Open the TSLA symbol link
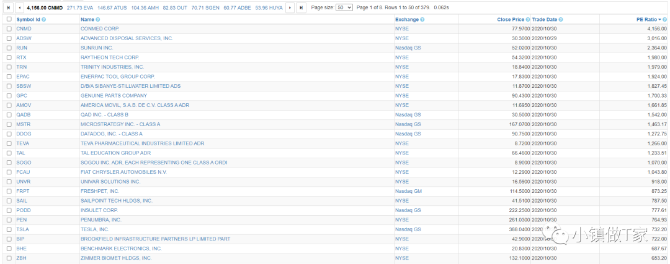 pos(23,229)
